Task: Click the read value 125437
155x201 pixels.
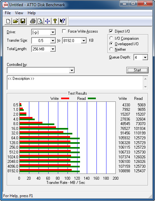Action: 140,171
